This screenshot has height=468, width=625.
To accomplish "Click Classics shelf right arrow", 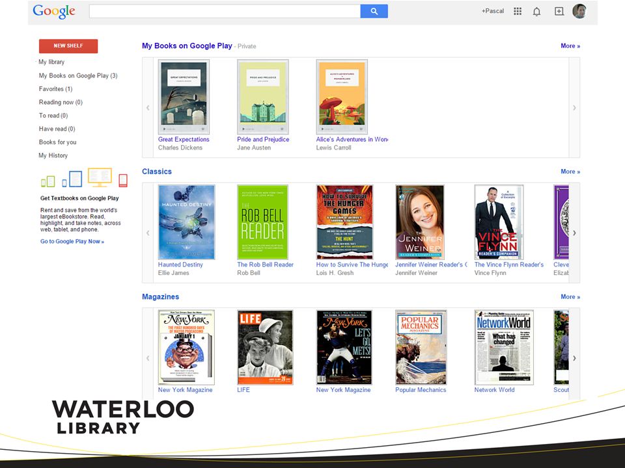I will (574, 233).
